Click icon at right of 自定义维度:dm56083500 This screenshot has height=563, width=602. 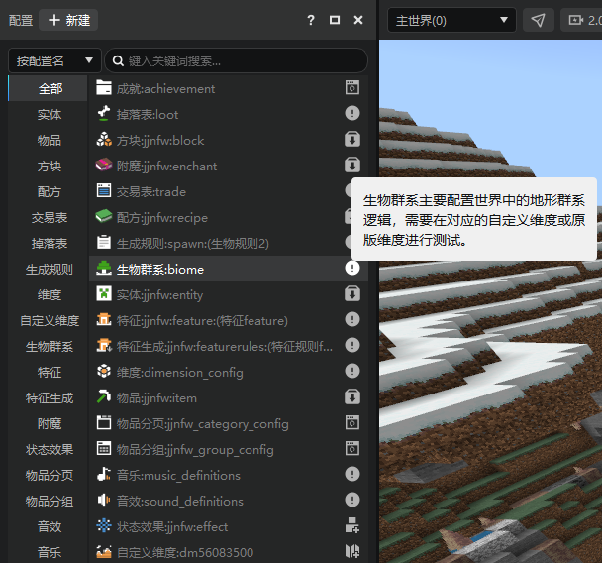pyautogui.click(x=352, y=551)
